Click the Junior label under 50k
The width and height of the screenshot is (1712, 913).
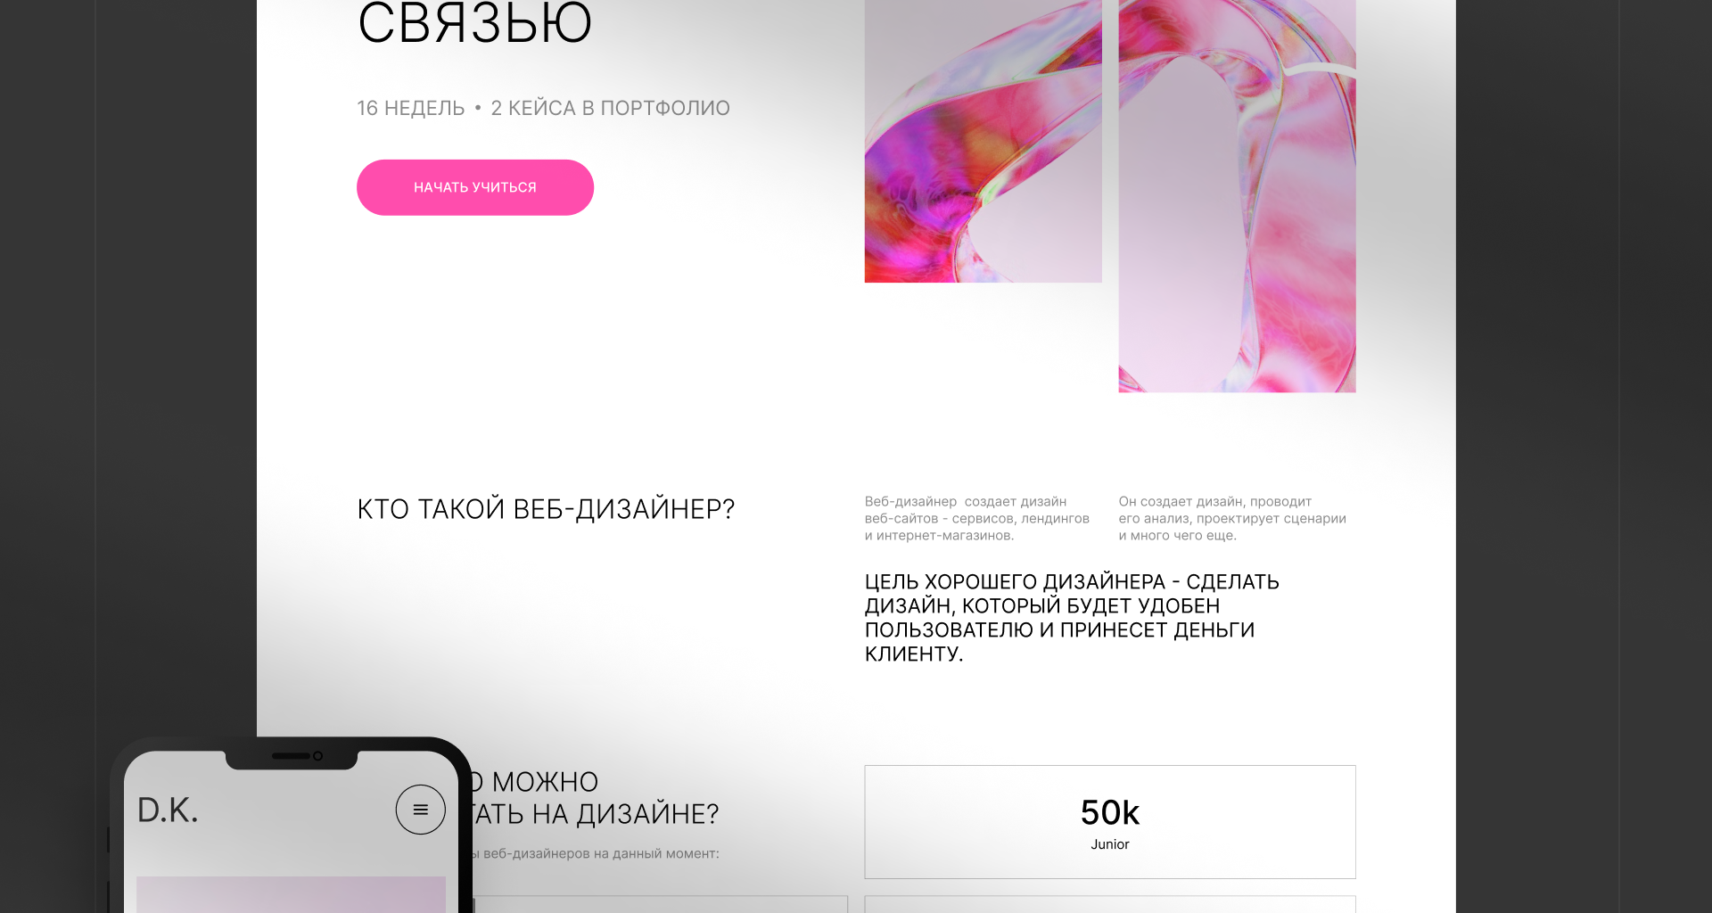(1110, 844)
